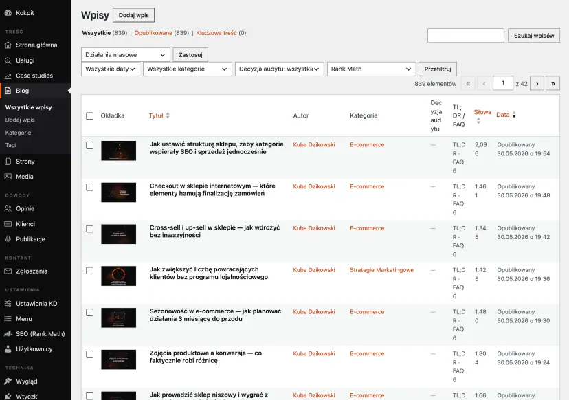Choose Dodaj wpis in the sidebar submenu
The width and height of the screenshot is (569, 400).
[20, 120]
